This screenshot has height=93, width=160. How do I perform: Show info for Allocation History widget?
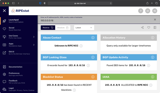(x=153, y=38)
